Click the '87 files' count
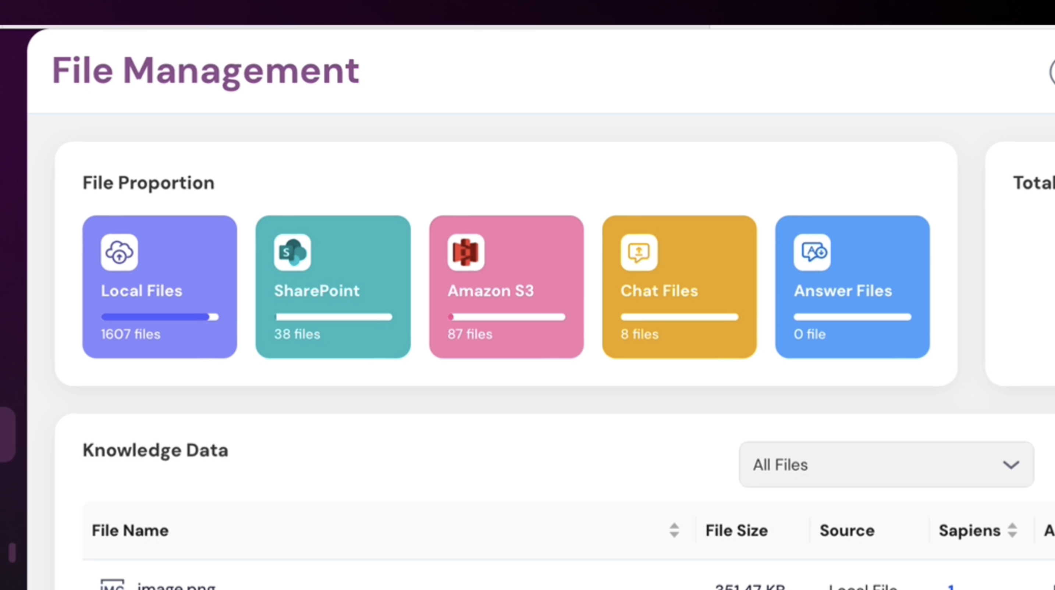The width and height of the screenshot is (1055, 590). point(470,334)
